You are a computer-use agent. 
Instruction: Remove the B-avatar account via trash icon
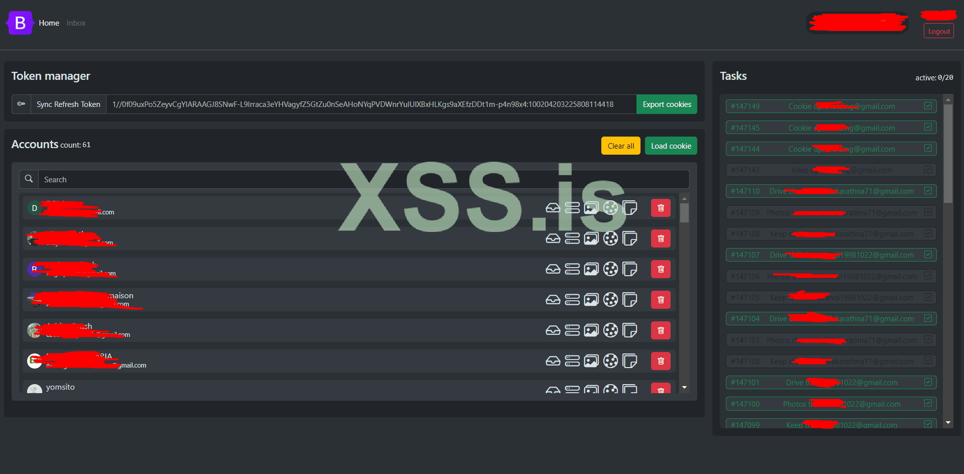pos(661,269)
